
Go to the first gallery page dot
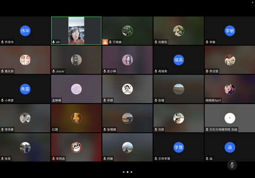coord(124,172)
